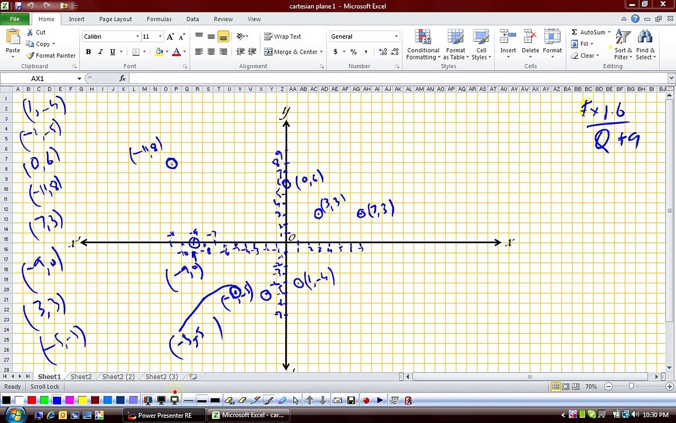Open the Fill dropdown
Image resolution: width=676 pixels, height=423 pixels.
point(582,44)
